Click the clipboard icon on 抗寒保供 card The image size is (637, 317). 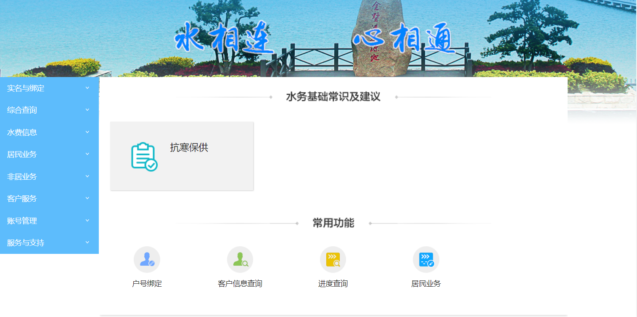coord(144,157)
